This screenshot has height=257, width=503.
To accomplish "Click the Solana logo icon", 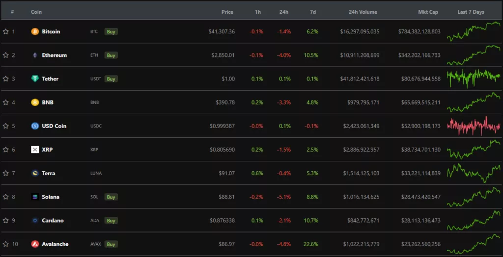I will pyautogui.click(x=35, y=197).
